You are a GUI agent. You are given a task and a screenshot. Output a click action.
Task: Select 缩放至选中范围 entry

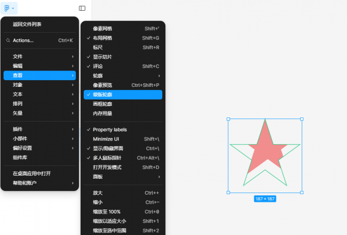pos(123,230)
